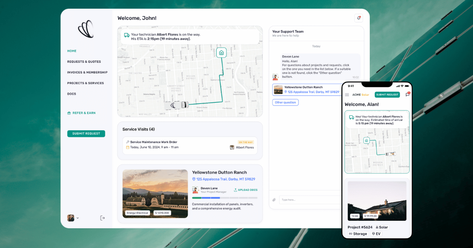Click Albert Flores' avatar in the service visit row
Viewport: 473px width, 248px height.
232,147
